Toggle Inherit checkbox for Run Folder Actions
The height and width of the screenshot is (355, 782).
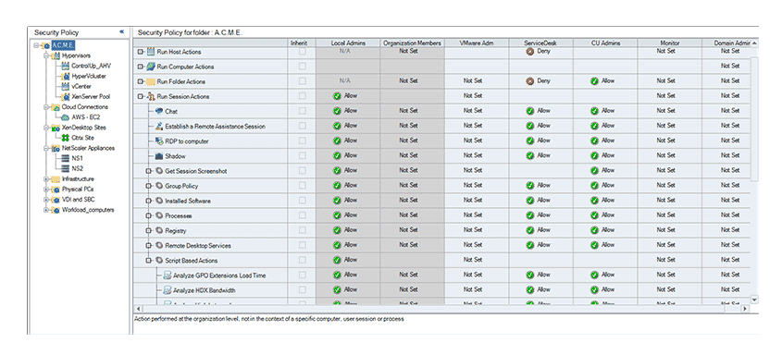click(303, 80)
